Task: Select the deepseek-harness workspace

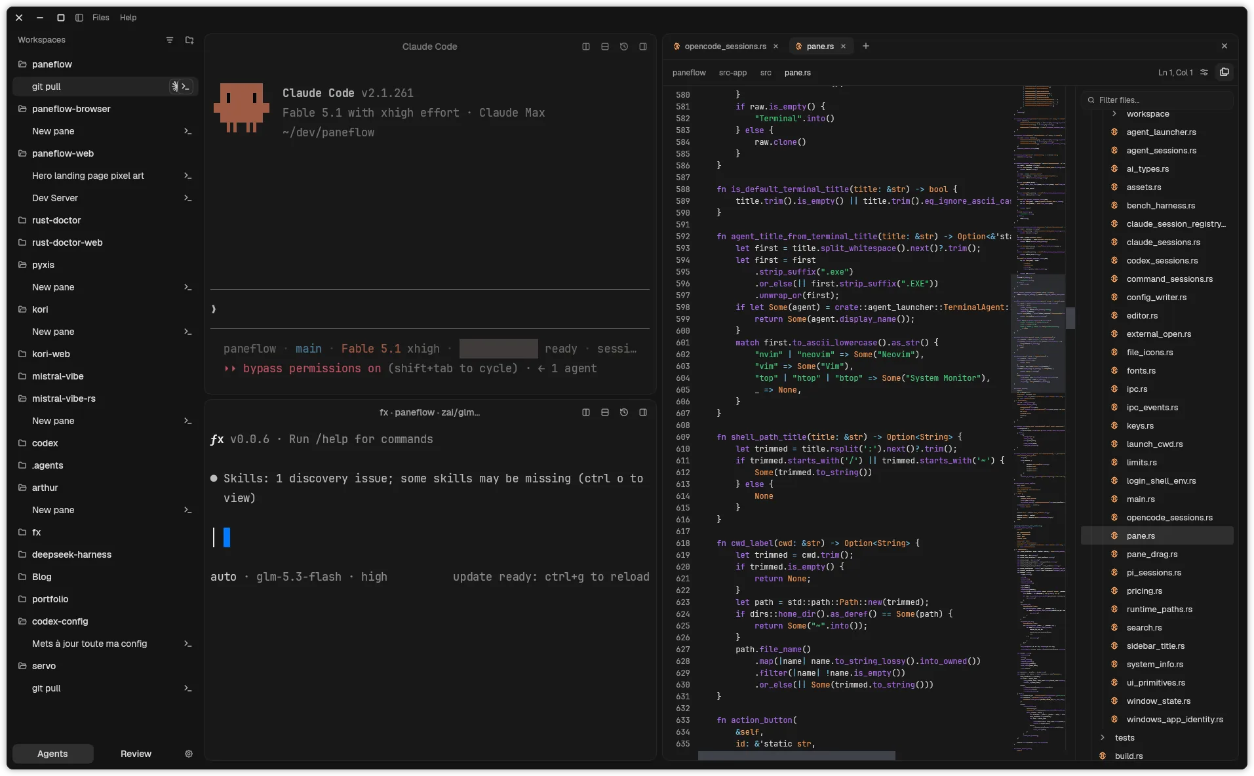Action: coord(72,554)
